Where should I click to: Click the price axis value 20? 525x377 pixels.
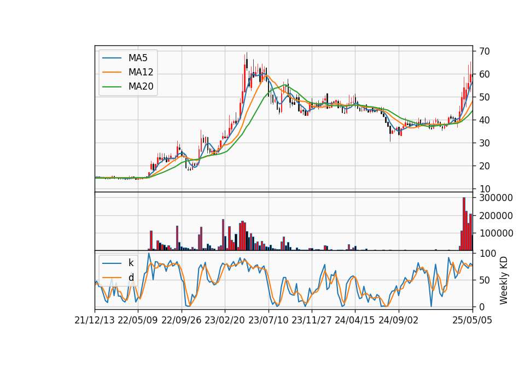pos(485,166)
